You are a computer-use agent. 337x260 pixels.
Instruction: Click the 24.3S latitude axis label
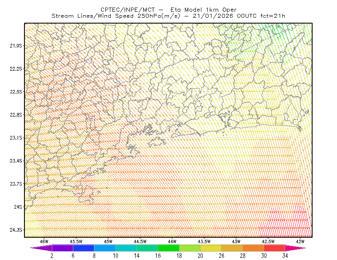pos(16,230)
